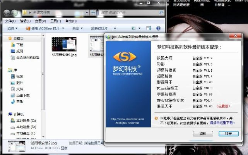
Task: Open the 音乐 library
Action: point(20,102)
